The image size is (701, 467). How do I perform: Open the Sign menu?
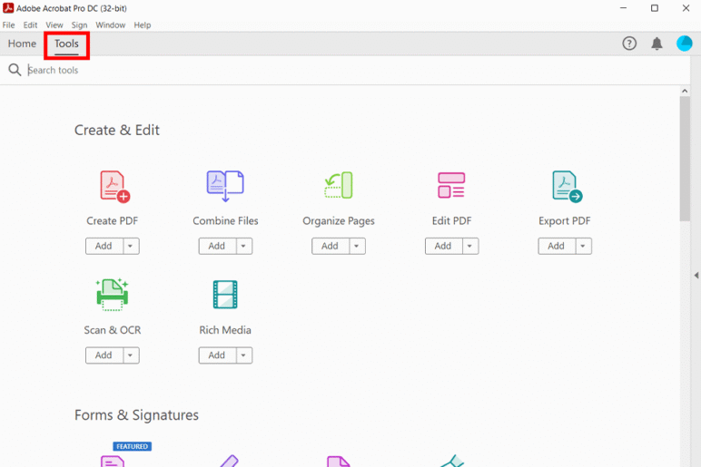79,25
